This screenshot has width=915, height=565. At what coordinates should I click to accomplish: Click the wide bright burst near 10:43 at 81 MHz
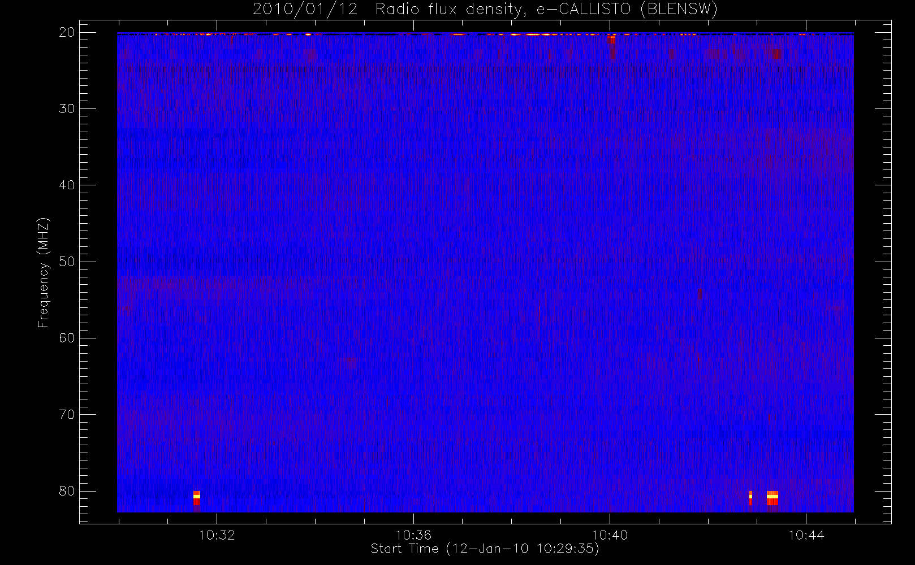772,498
